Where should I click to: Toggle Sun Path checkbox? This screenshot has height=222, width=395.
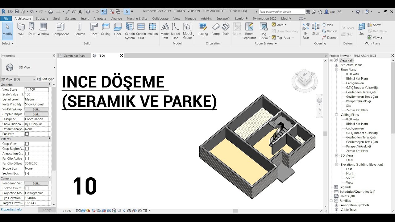pyautogui.click(x=27, y=134)
